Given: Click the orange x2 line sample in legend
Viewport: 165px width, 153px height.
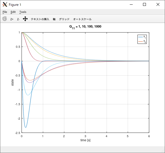Looking at the screenshot, I should pos(140,42).
